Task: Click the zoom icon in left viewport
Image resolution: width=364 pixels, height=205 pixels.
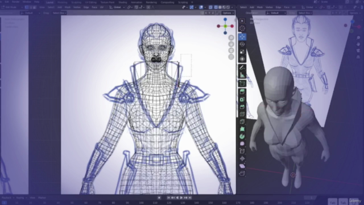Action: (x=231, y=38)
